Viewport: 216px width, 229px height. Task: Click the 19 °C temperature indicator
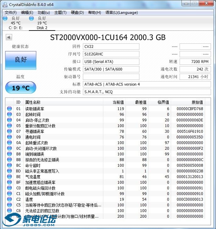click(x=21, y=88)
